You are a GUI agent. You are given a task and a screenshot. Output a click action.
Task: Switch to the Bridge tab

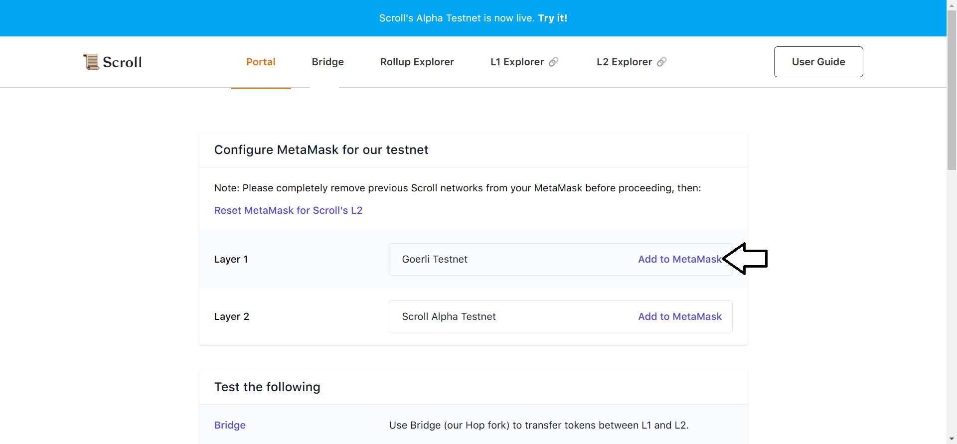pyautogui.click(x=327, y=62)
